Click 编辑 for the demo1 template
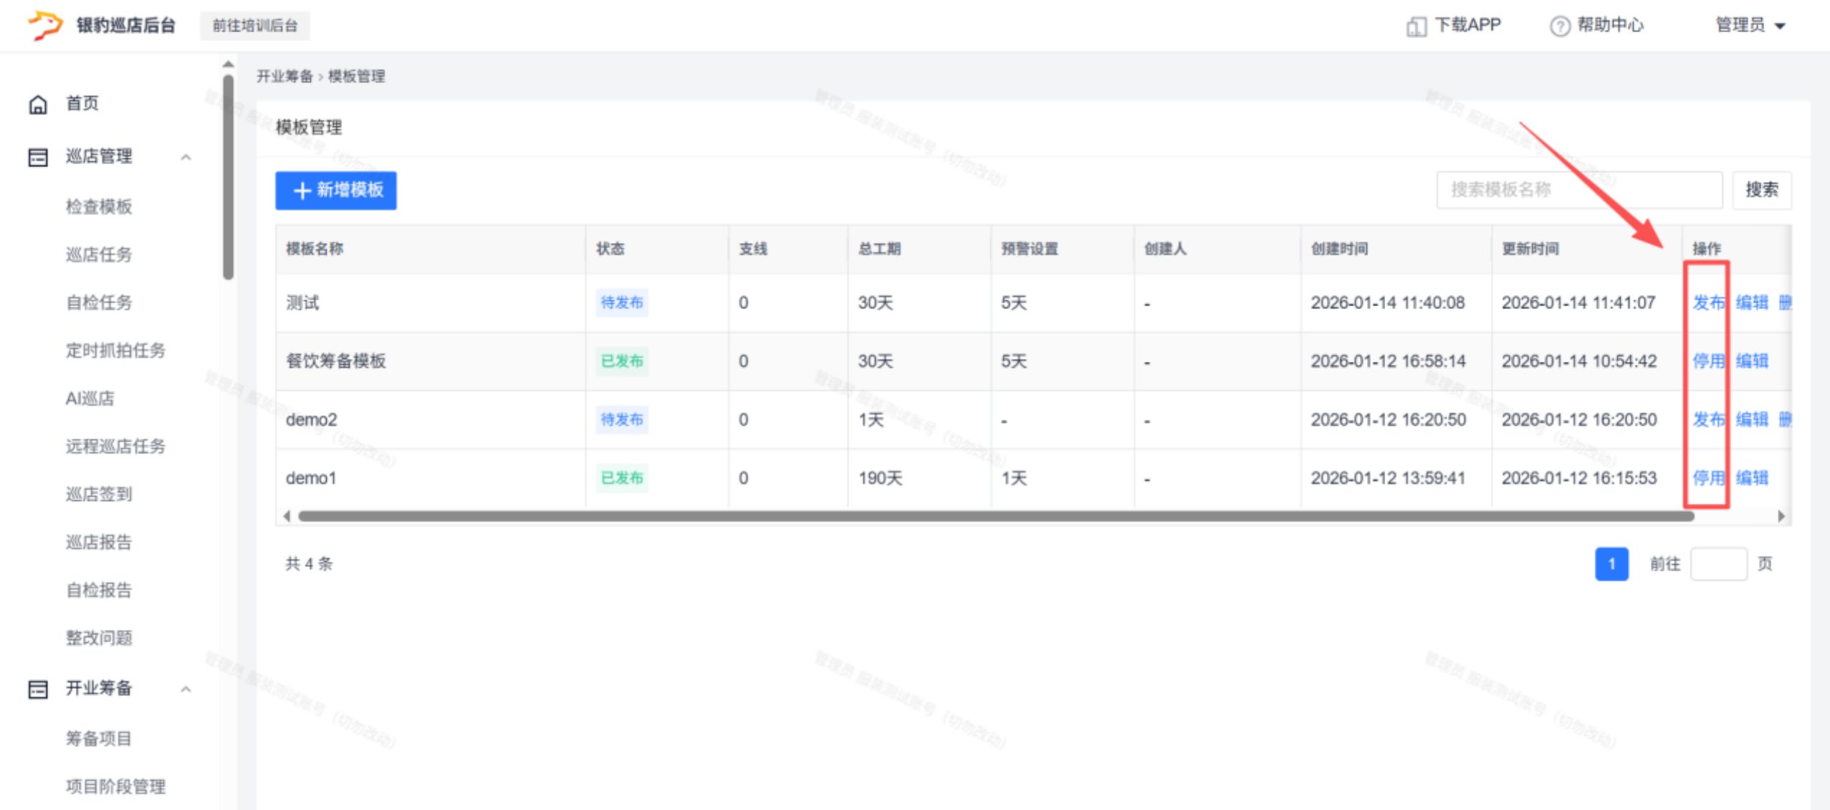1830x810 pixels. pos(1752,477)
